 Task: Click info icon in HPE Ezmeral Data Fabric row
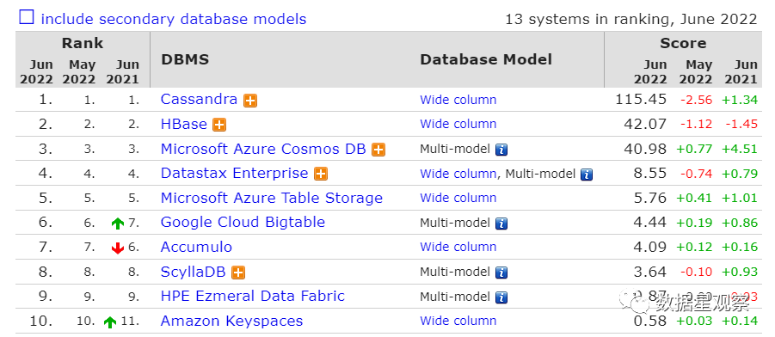(501, 297)
